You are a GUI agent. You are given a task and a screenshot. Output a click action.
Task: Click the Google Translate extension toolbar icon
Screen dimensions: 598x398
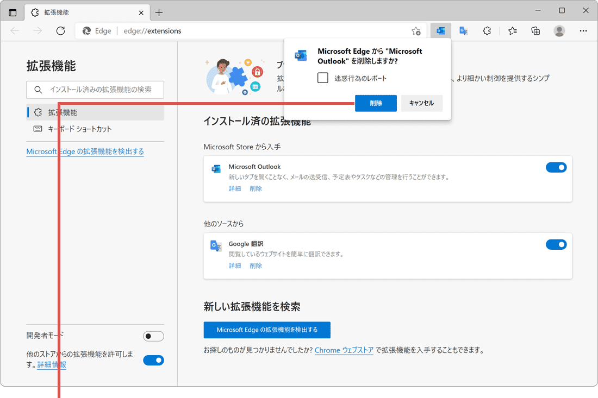[x=464, y=31]
